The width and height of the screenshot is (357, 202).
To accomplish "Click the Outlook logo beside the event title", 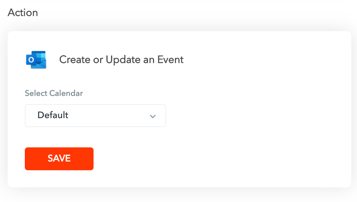I will (x=36, y=60).
